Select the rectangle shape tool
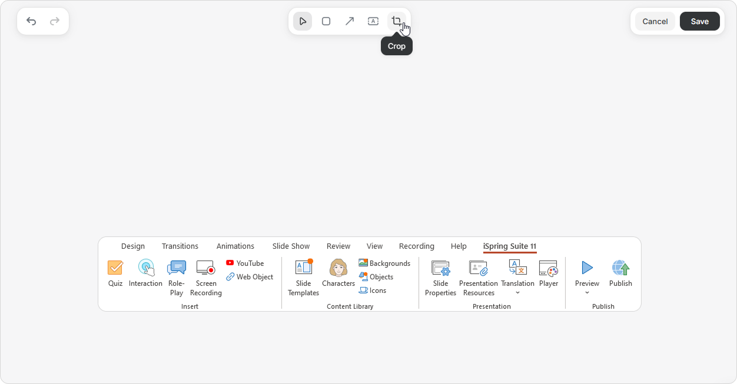 pos(326,21)
